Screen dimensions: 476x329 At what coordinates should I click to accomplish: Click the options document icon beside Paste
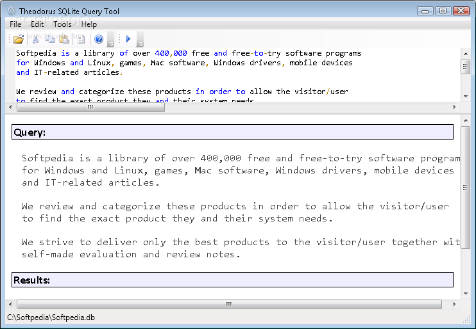(81, 39)
